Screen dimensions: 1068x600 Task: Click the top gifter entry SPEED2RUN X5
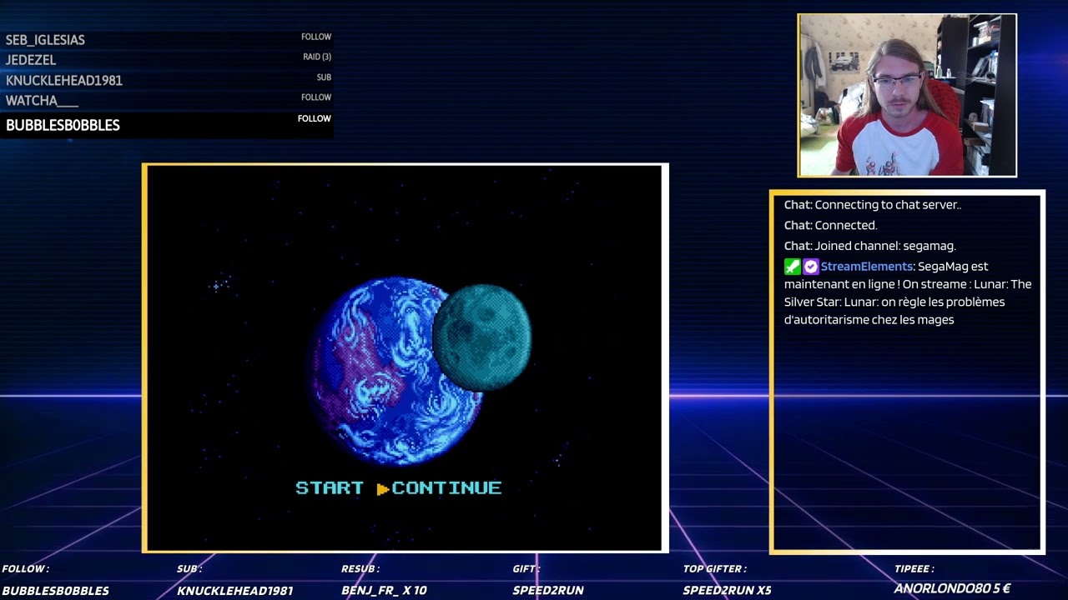coord(728,591)
